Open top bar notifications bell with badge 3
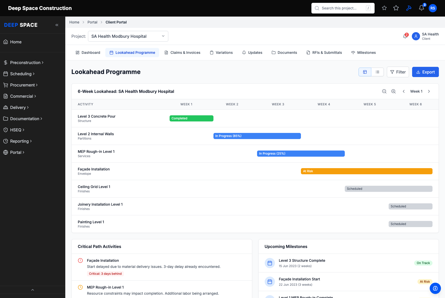445x298 pixels. tap(422, 8)
